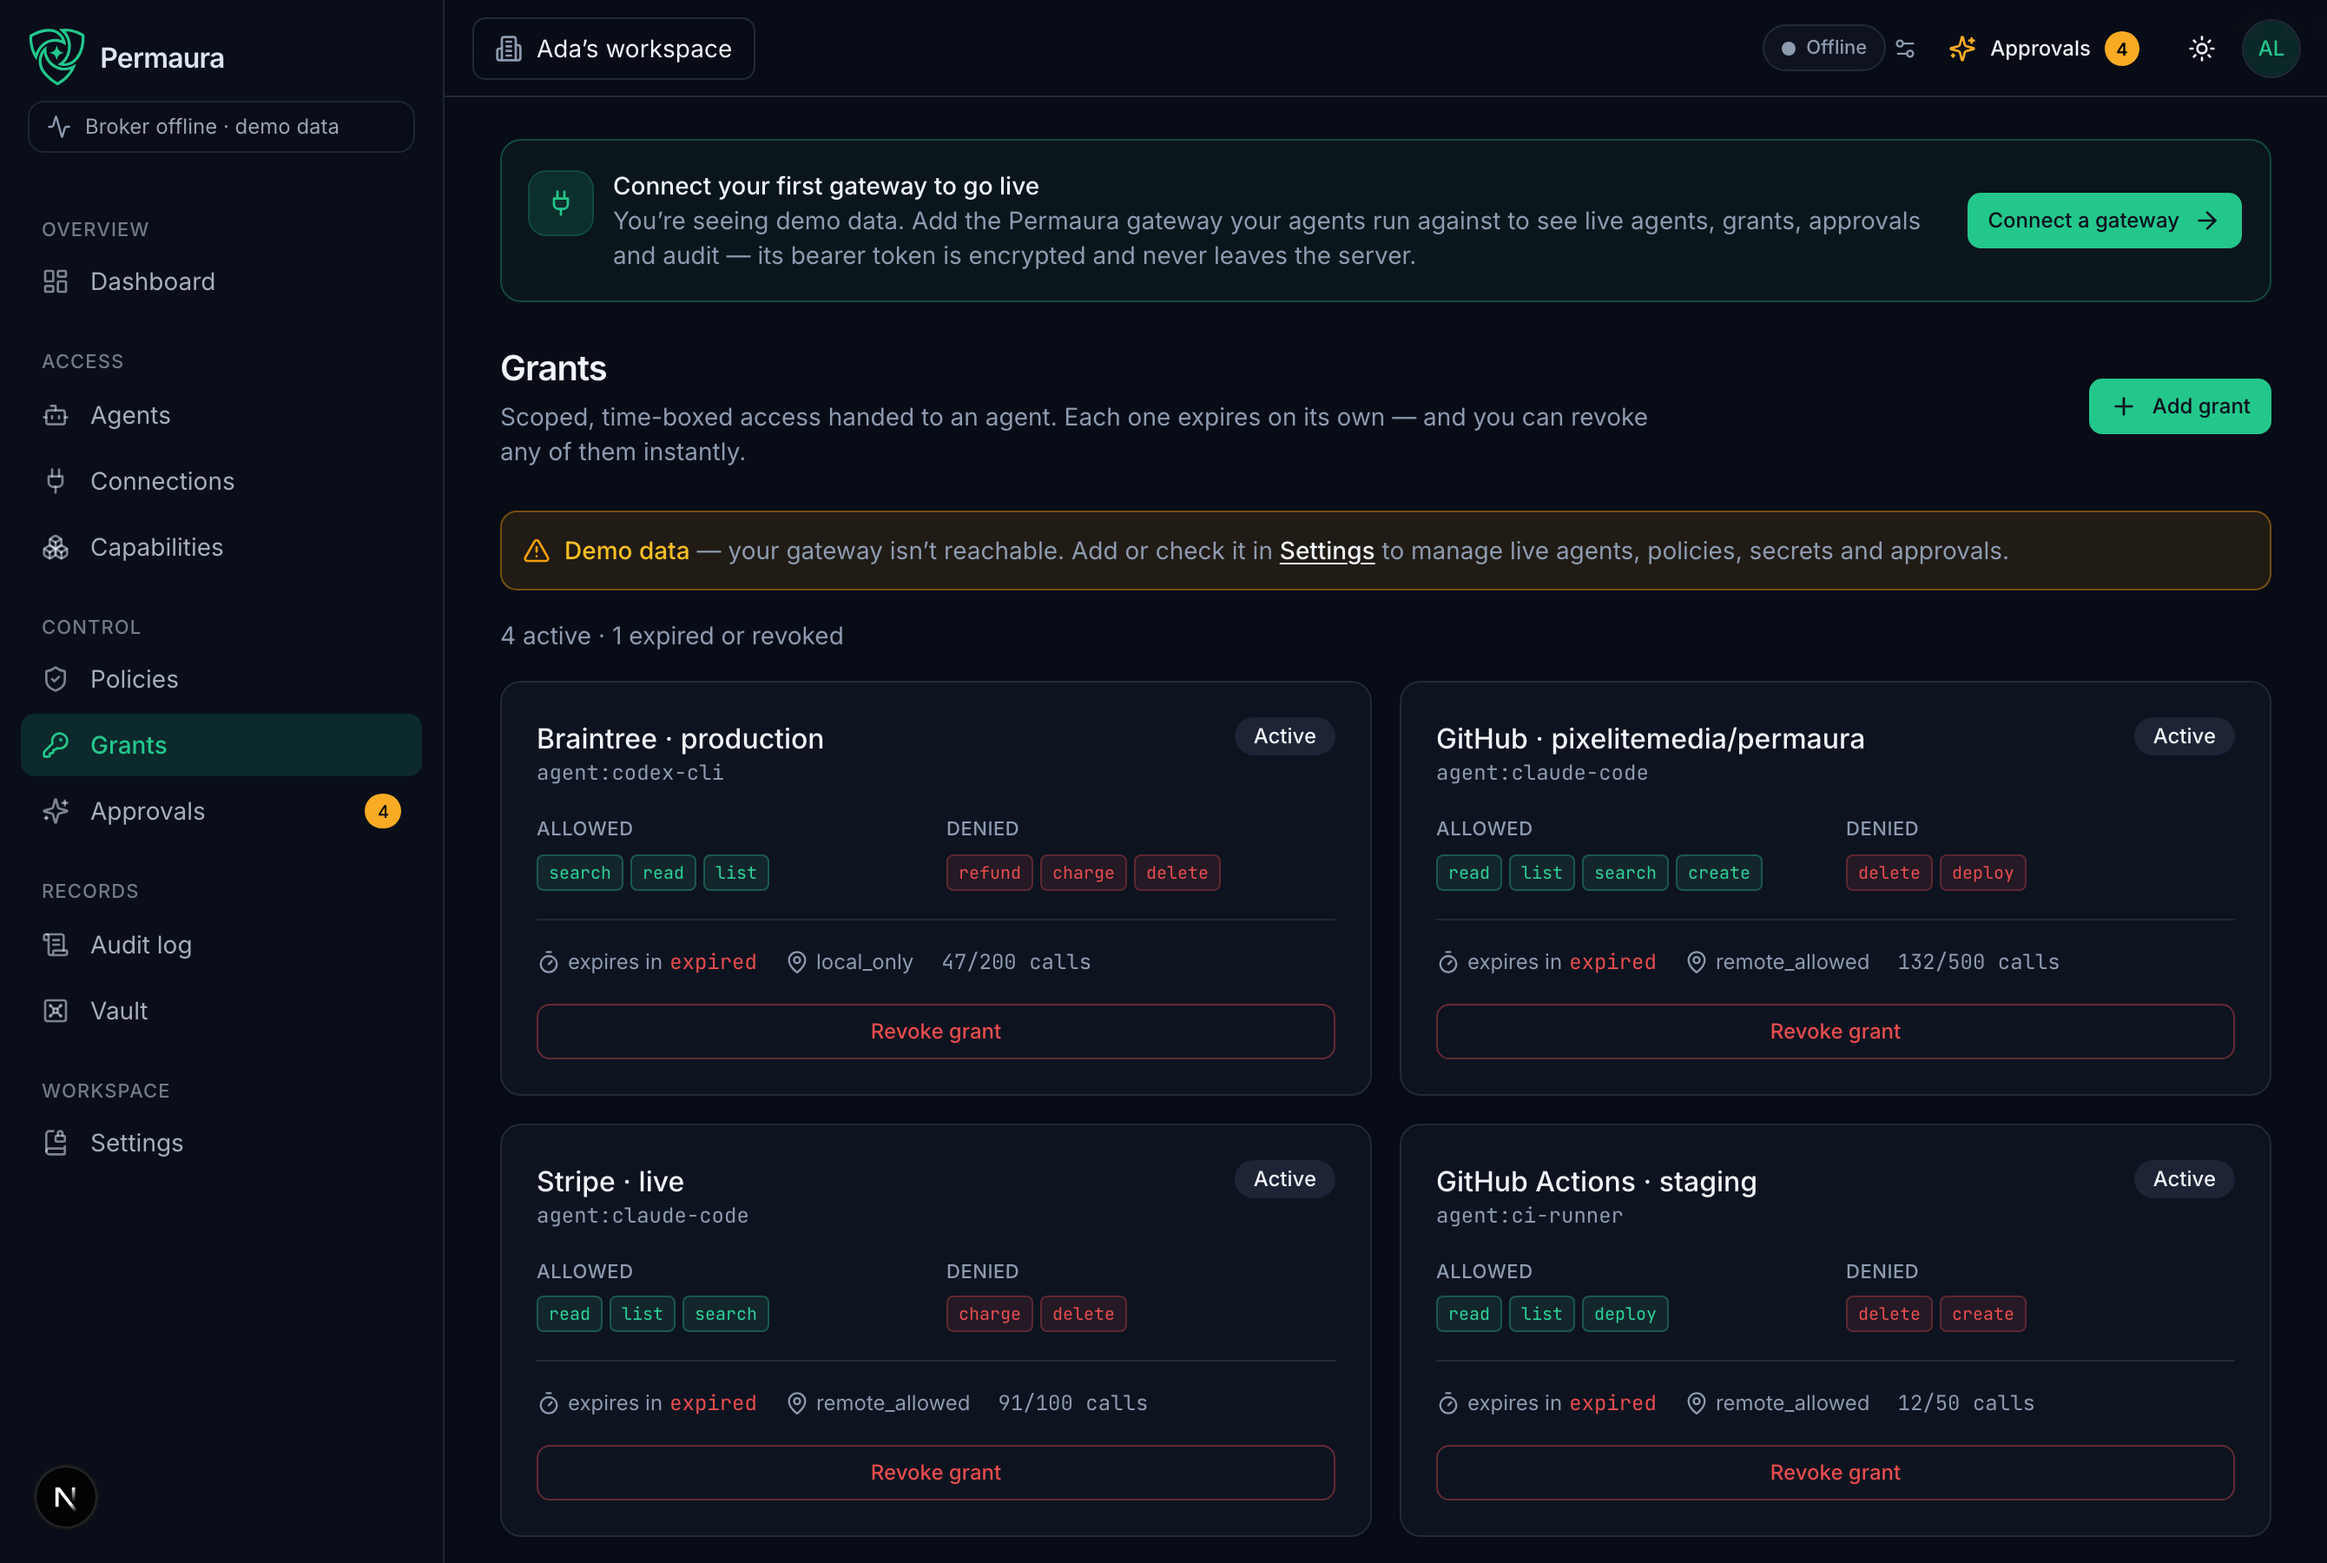Click the charge tag on Stripe card
The width and height of the screenshot is (2327, 1563).
990,1314
